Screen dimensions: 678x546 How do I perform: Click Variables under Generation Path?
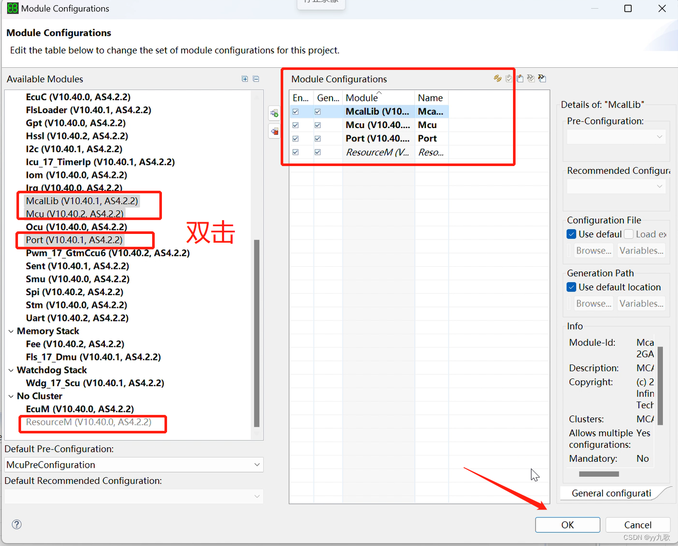pyautogui.click(x=641, y=303)
